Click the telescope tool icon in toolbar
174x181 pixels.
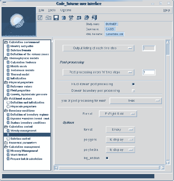(71, 18)
